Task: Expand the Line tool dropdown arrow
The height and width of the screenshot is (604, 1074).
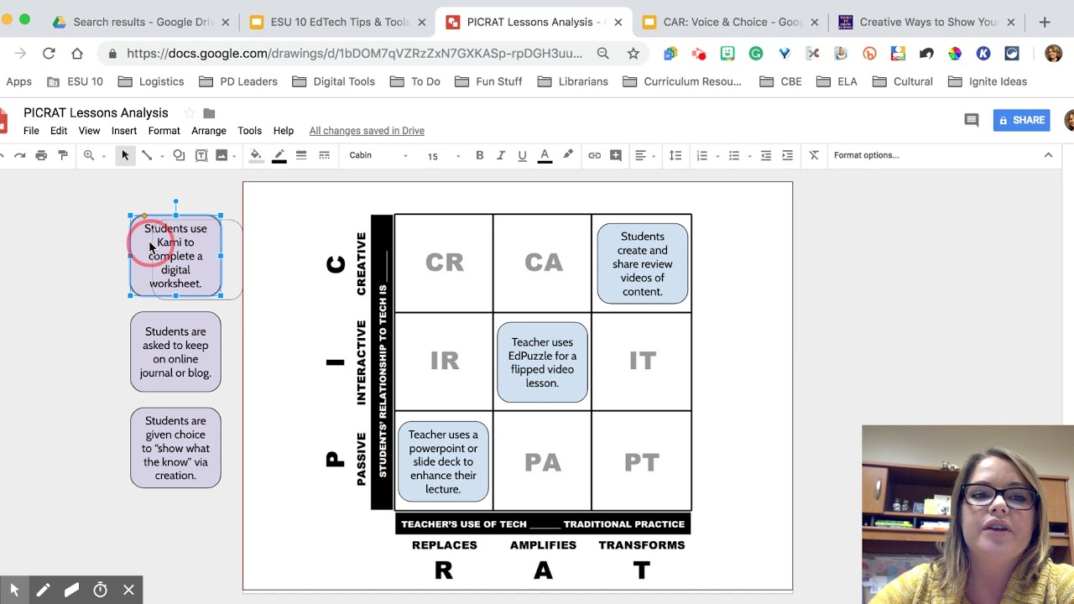Action: 162,156
